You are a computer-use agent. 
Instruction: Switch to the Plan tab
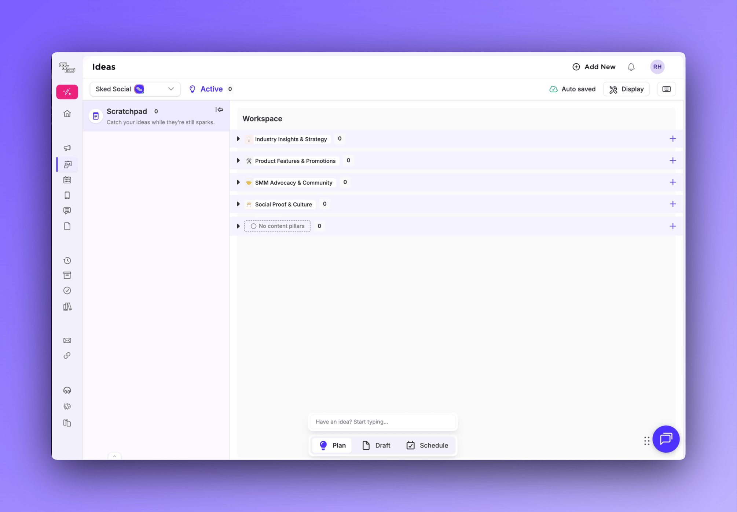(332, 445)
